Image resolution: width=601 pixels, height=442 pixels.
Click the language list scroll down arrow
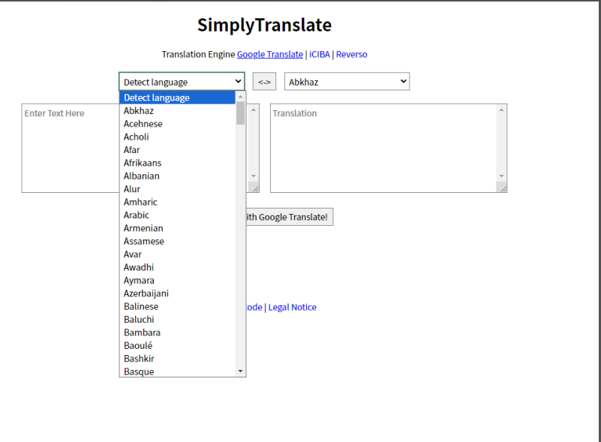[241, 371]
